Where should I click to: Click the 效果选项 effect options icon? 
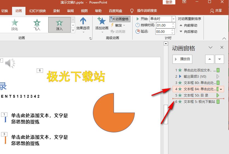click(83, 22)
